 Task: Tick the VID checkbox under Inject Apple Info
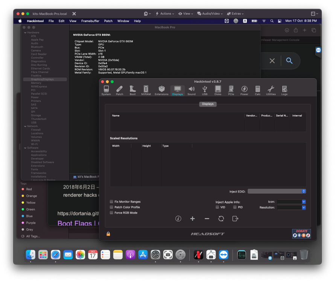(217, 207)
